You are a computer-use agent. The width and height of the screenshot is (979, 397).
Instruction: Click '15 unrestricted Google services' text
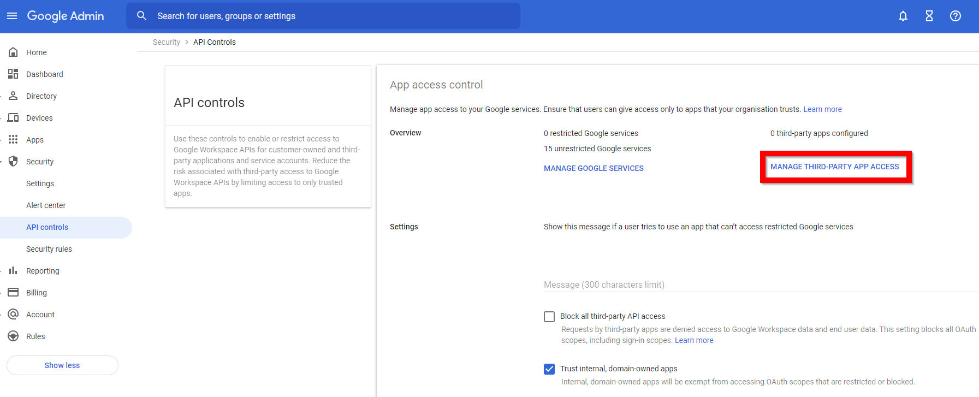click(x=597, y=149)
